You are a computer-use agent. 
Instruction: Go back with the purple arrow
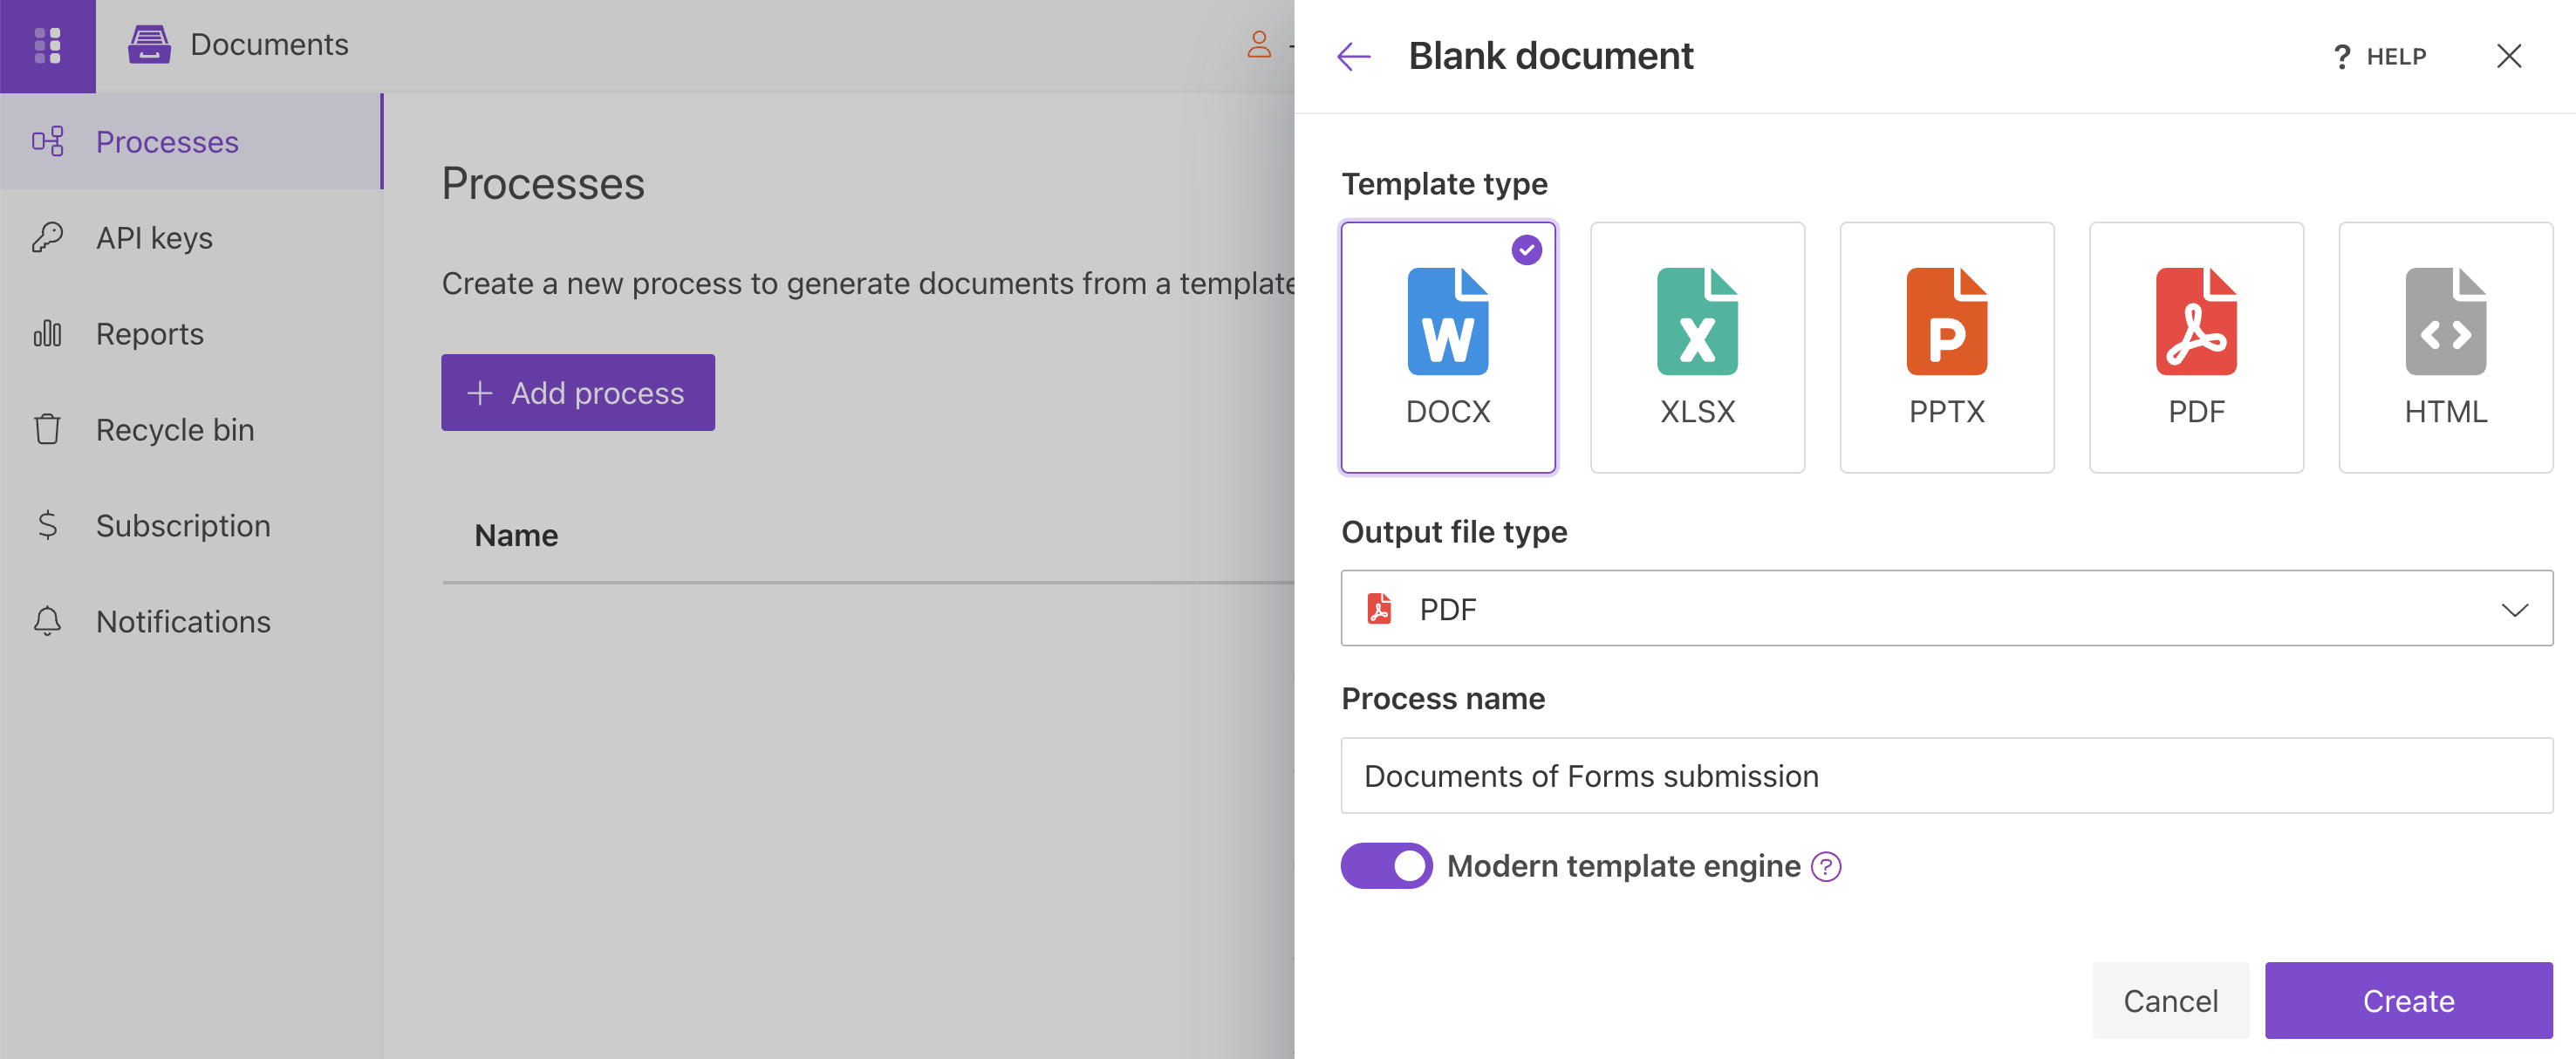[x=1353, y=56]
